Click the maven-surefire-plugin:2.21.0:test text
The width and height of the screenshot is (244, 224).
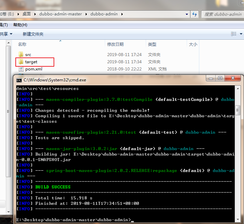point(91,132)
